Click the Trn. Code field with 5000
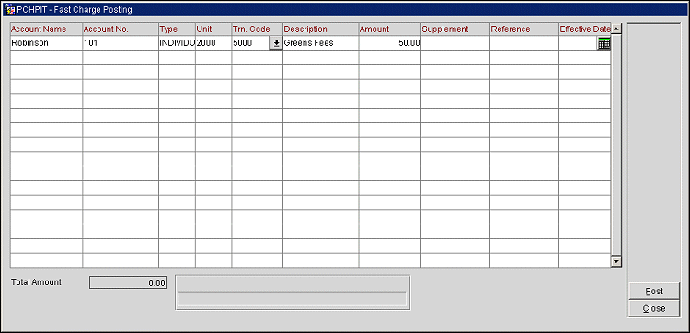 250,43
